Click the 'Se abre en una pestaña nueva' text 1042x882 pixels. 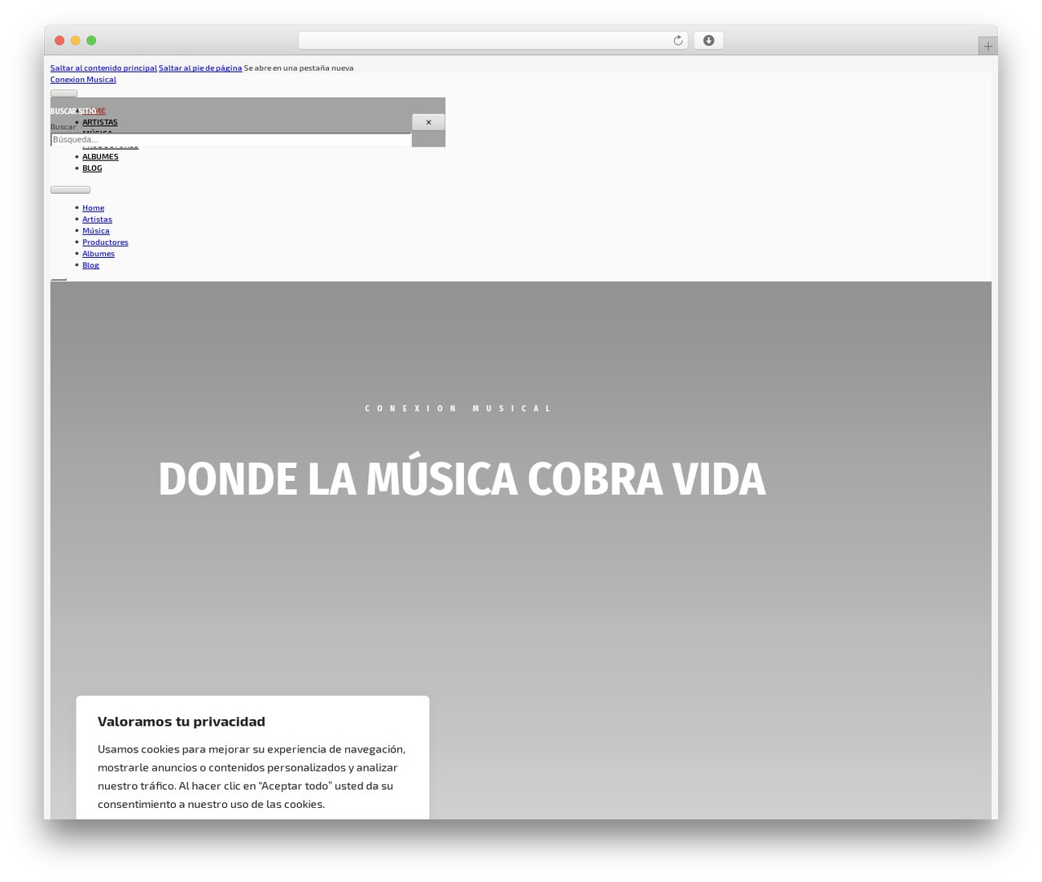click(299, 68)
